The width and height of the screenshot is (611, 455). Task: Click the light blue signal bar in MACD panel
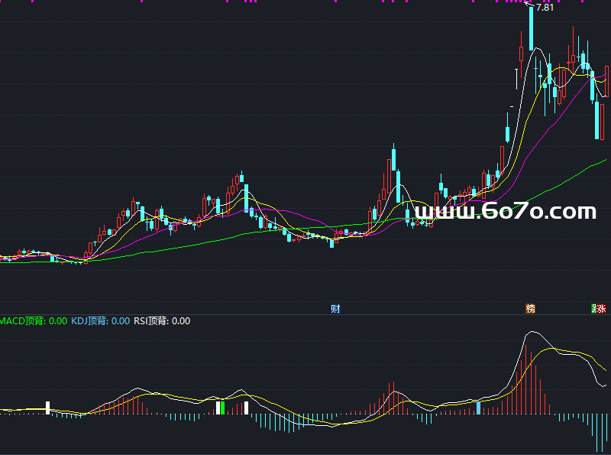(x=479, y=408)
